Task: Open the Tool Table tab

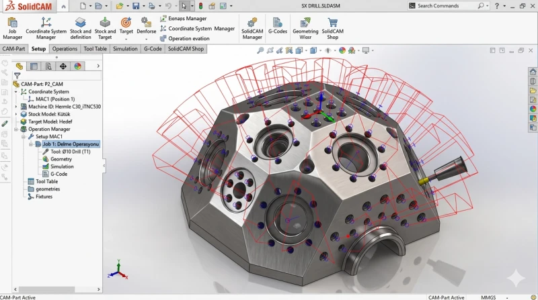Action: click(95, 48)
